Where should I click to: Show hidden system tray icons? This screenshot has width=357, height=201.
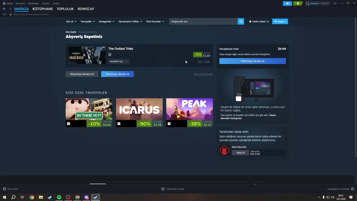[319, 197]
